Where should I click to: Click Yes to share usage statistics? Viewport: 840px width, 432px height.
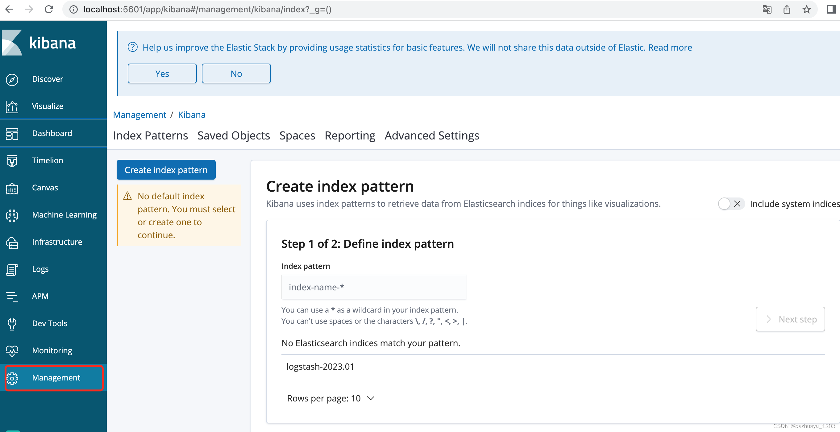point(162,73)
